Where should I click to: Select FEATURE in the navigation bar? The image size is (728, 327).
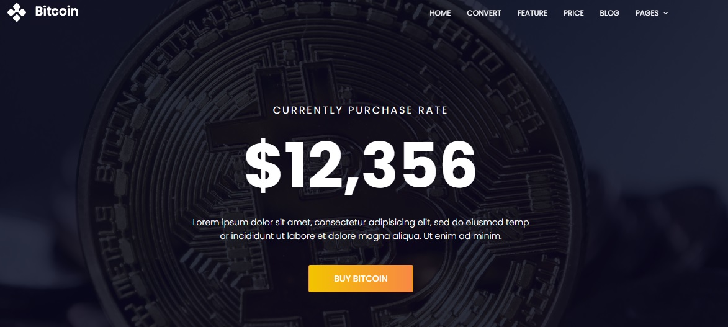click(532, 13)
